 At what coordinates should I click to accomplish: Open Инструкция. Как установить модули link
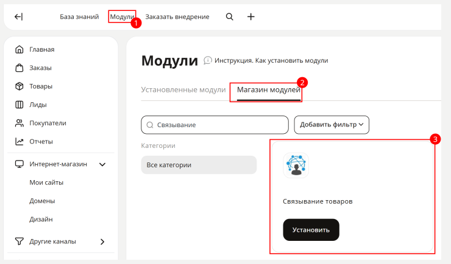pos(271,61)
